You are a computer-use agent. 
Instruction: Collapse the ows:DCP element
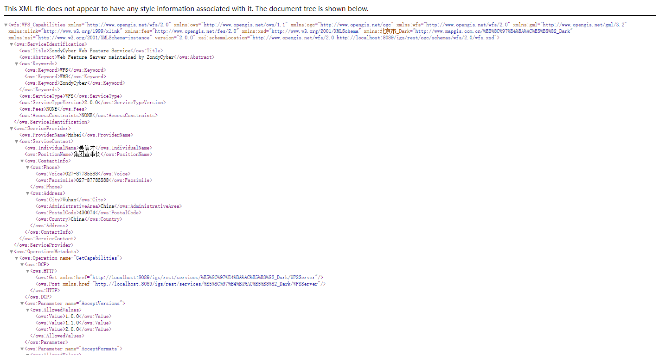[x=22, y=265]
